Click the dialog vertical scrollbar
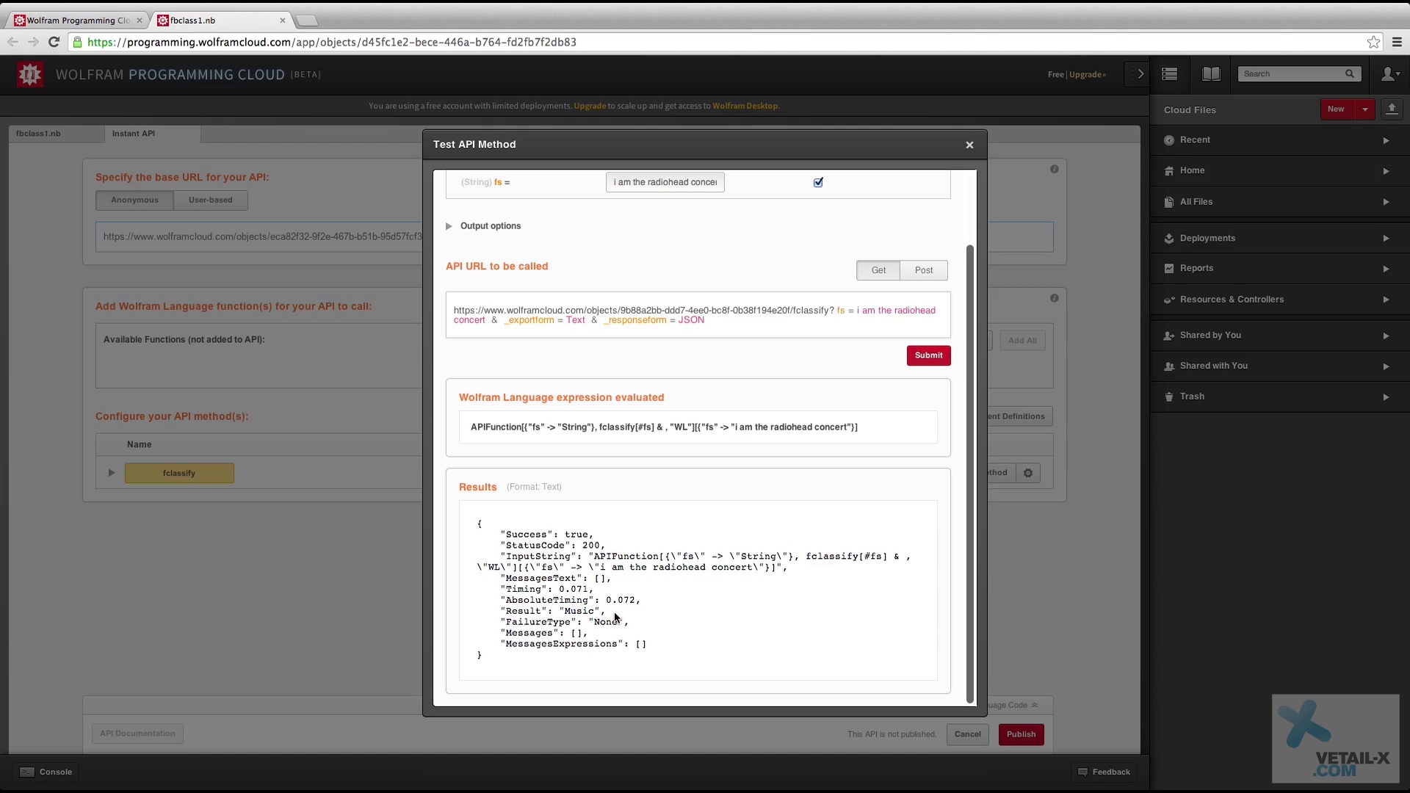The image size is (1410, 793). pos(970,470)
